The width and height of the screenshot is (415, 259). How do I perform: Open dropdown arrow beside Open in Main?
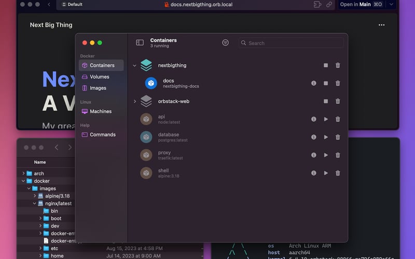[391, 5]
